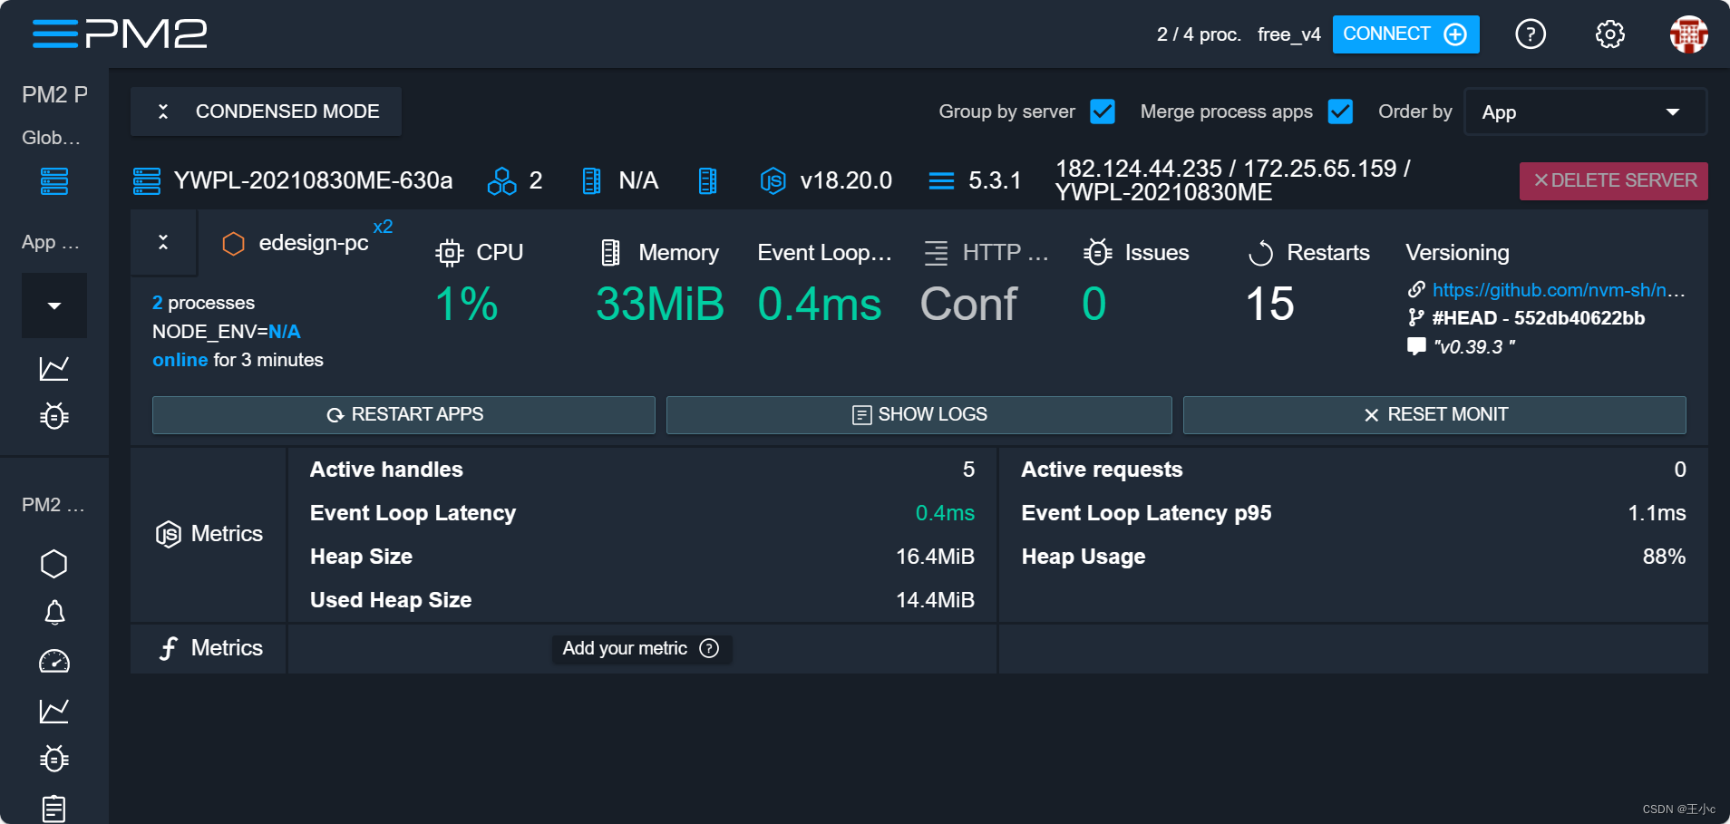This screenshot has height=824, width=1730.
Task: Click RESET MONIT button
Action: [x=1434, y=415]
